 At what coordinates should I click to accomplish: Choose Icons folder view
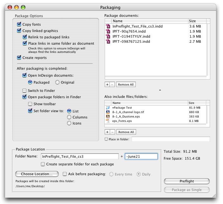[69, 123]
